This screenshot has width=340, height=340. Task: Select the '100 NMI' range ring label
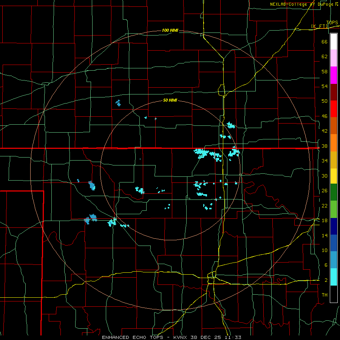170,30
